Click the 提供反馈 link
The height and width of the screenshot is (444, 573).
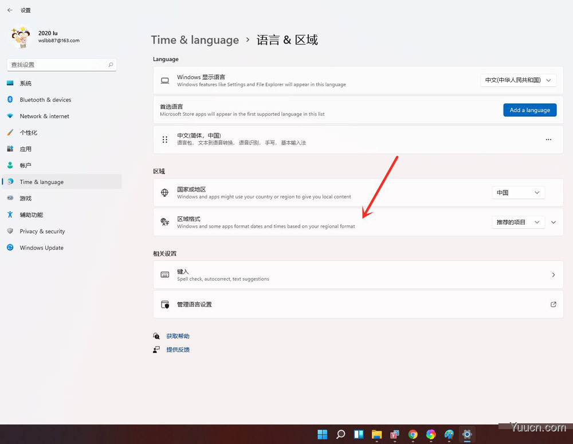point(178,350)
